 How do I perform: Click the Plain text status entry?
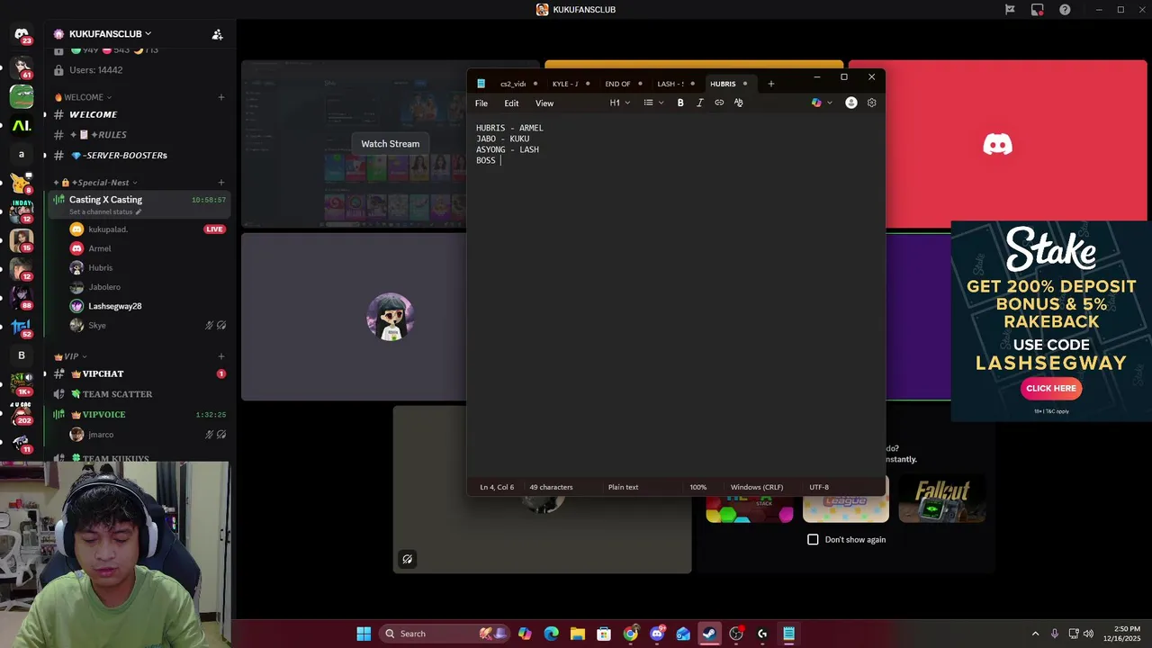623,487
